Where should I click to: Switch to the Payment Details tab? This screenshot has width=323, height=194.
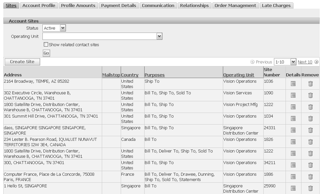point(119,6)
